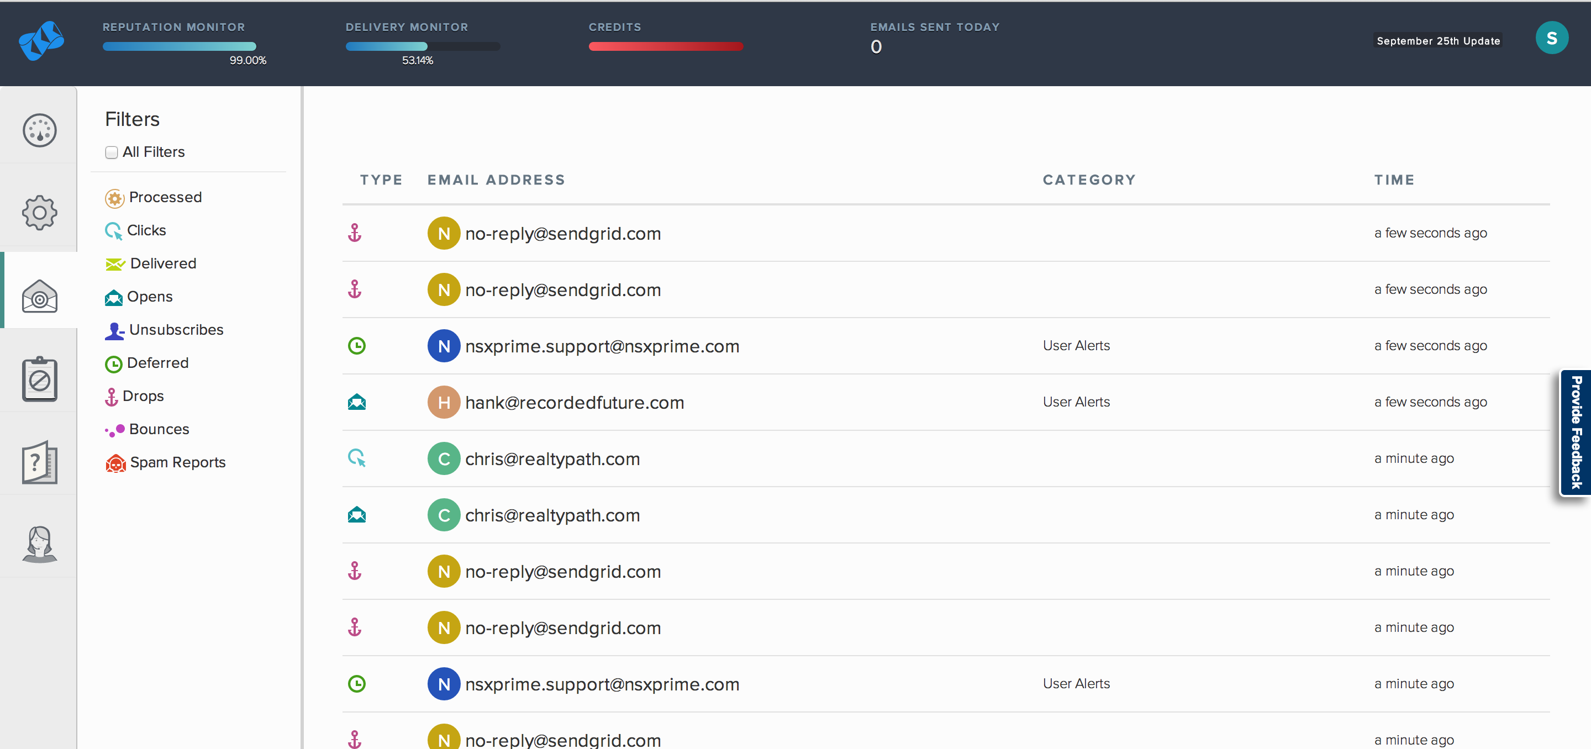Open the dashboard gauge sidebar icon
1591x749 pixels.
pos(40,130)
